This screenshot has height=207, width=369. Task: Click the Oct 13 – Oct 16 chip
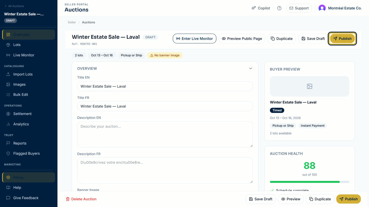tap(102, 55)
